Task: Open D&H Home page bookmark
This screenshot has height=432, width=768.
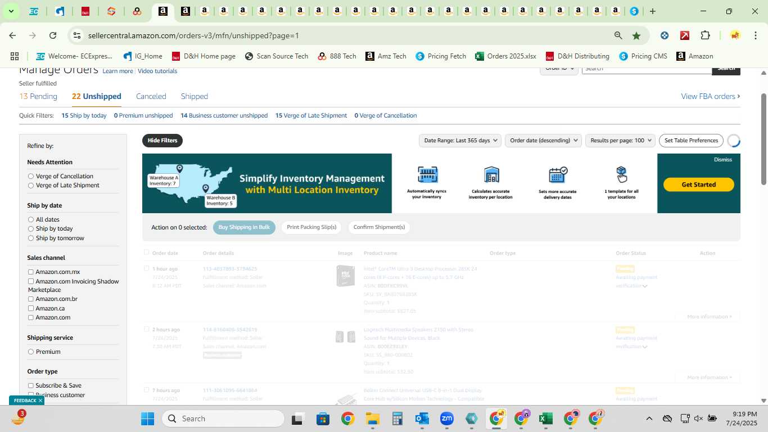Action: pyautogui.click(x=204, y=56)
